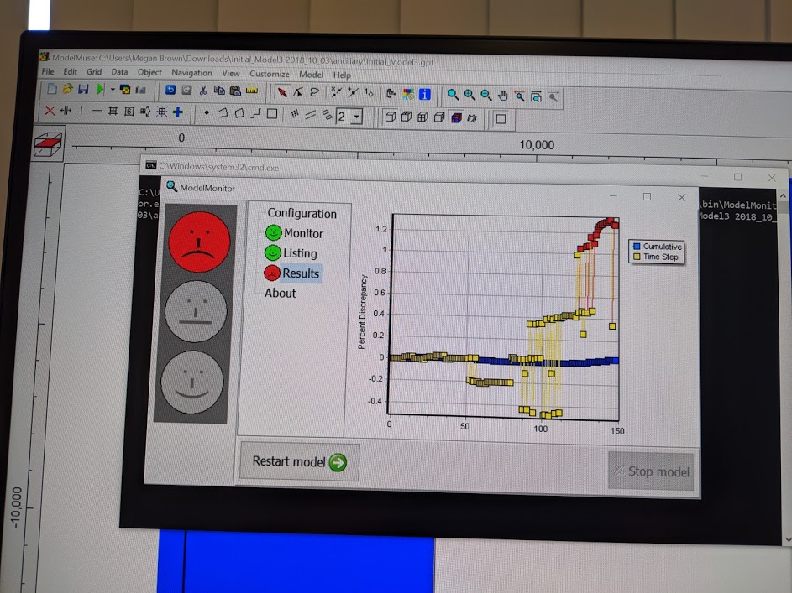Open the dropdown arrow next to Run
This screenshot has height=593, width=792.
113,90
